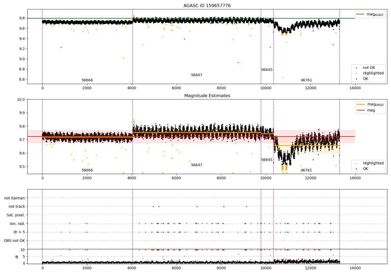The image size is (391, 274).
Task: Click 'OK' in the top plot lower legend
Action: pyautogui.click(x=365, y=79)
